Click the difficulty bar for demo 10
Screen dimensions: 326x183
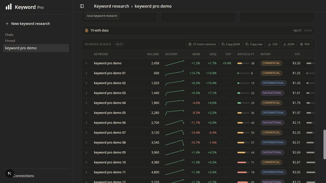(243, 162)
